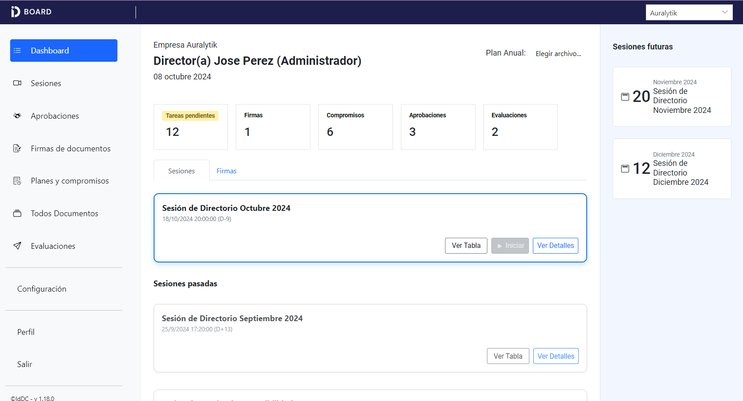Open the Auralytik company dropdown
Image resolution: width=743 pixels, height=401 pixels.
pos(689,13)
